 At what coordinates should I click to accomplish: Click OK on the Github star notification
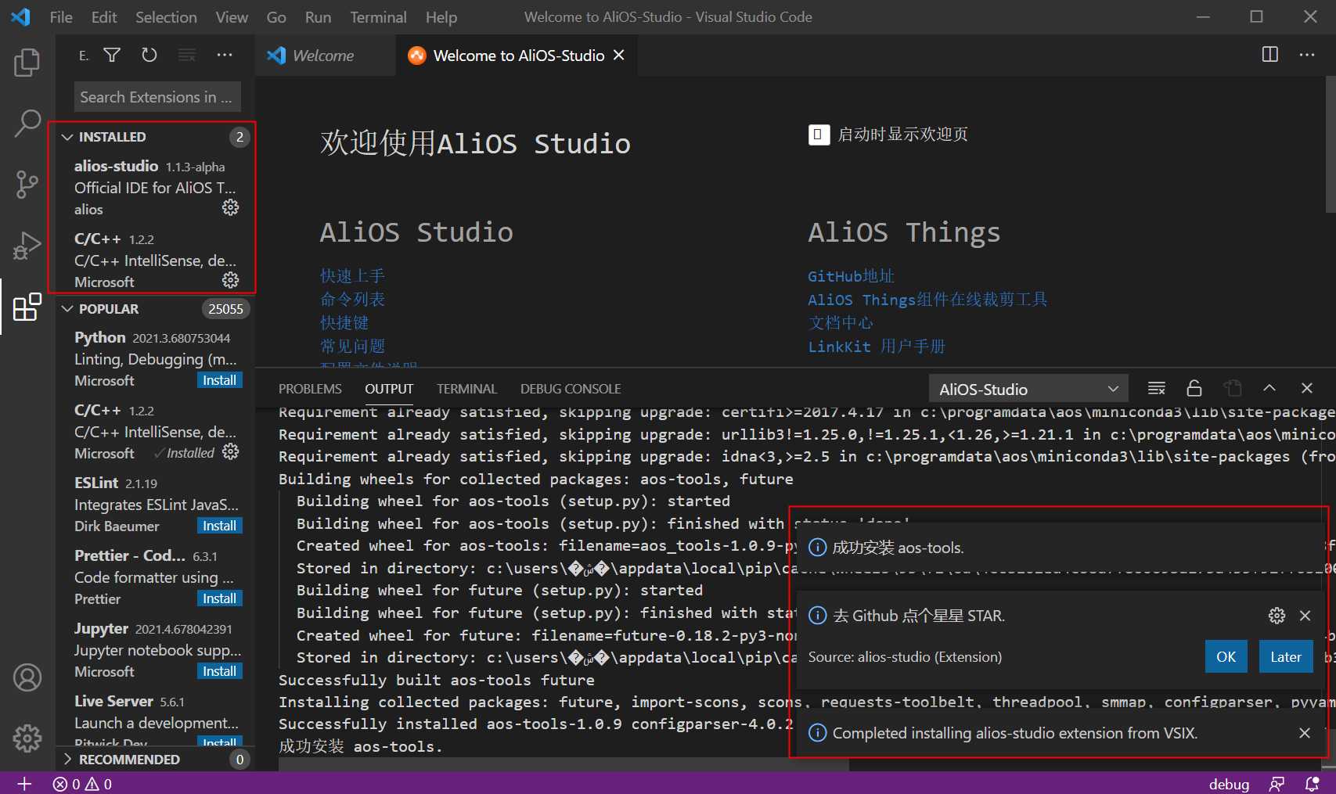(x=1226, y=656)
